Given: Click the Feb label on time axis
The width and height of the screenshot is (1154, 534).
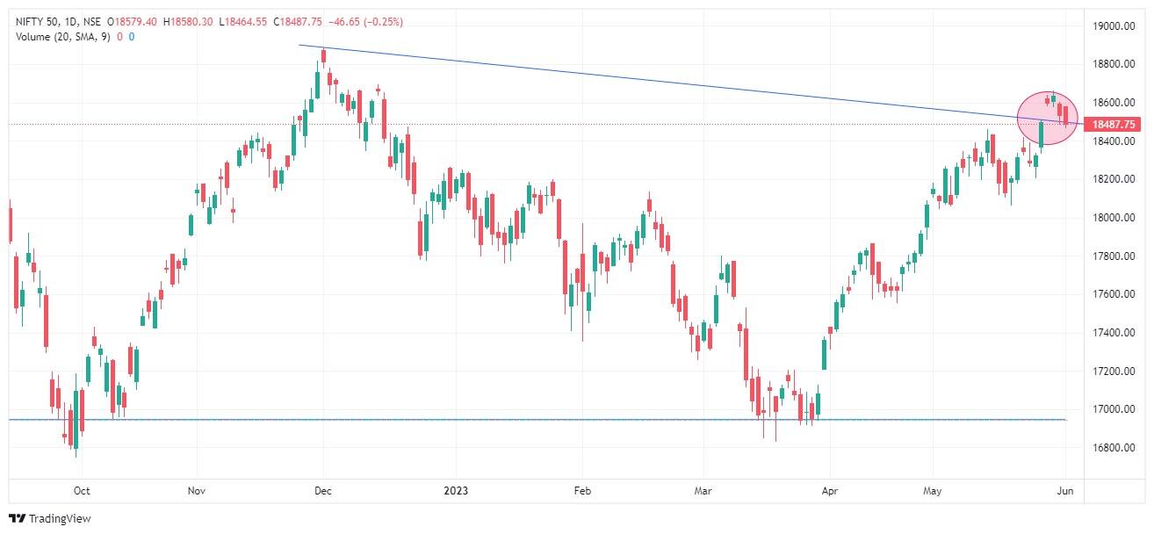Looking at the screenshot, I should (579, 491).
